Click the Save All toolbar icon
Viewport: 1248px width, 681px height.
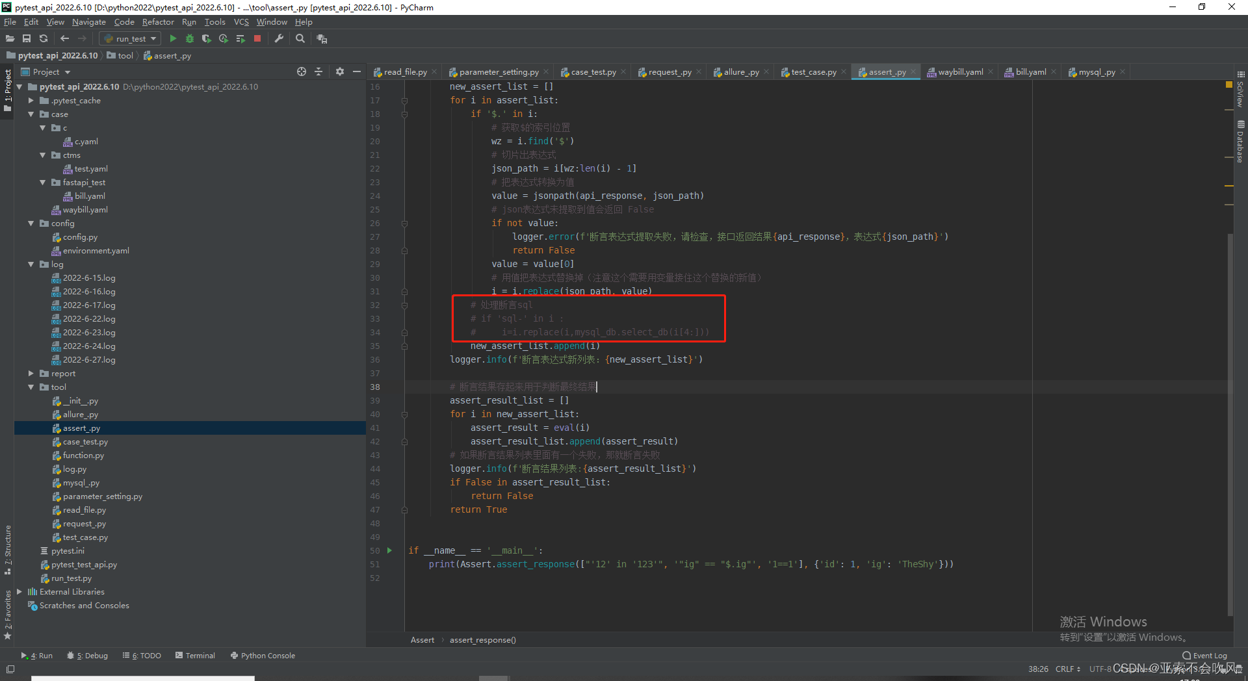click(x=27, y=39)
